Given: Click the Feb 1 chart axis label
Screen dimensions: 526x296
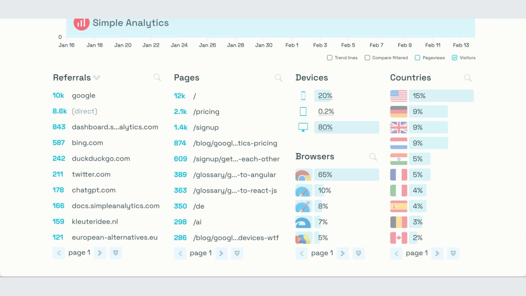Looking at the screenshot, I should [292, 45].
